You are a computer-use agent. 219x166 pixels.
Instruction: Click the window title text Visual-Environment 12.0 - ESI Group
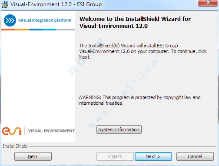pos(56,4)
